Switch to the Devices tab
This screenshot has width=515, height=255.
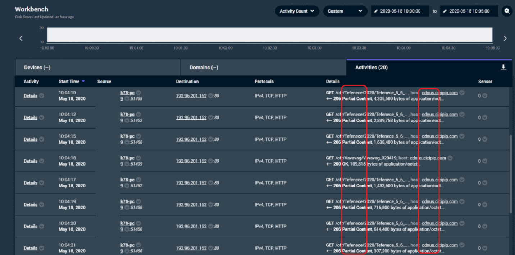pos(97,68)
